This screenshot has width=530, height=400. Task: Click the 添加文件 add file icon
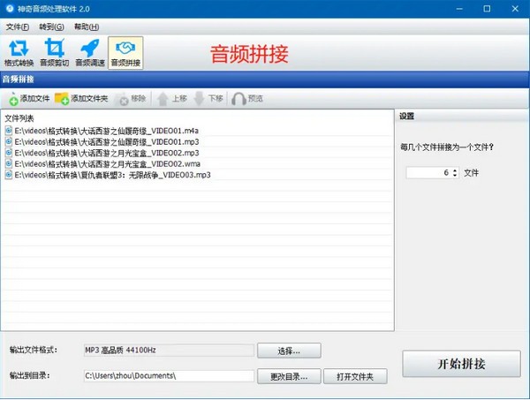[x=13, y=99]
